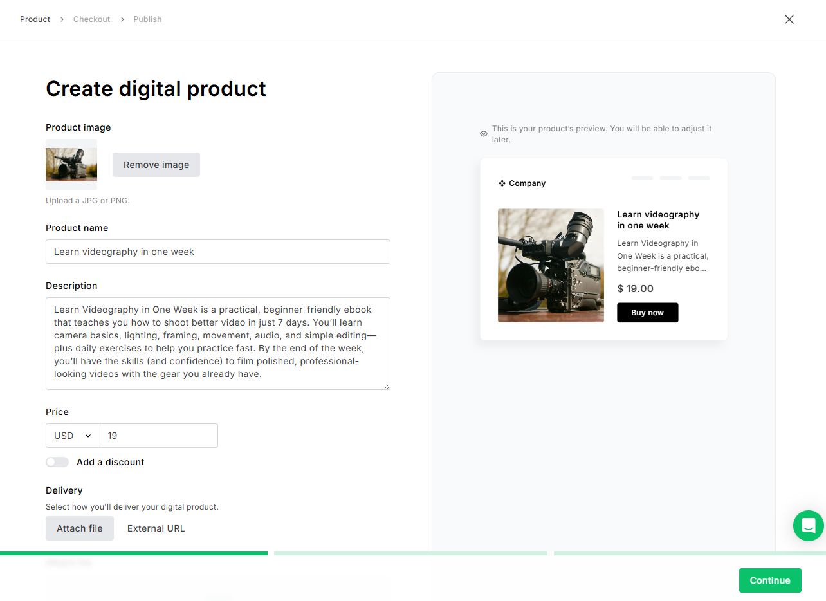
Task: Click Remove image for the product photo
Action: [156, 165]
